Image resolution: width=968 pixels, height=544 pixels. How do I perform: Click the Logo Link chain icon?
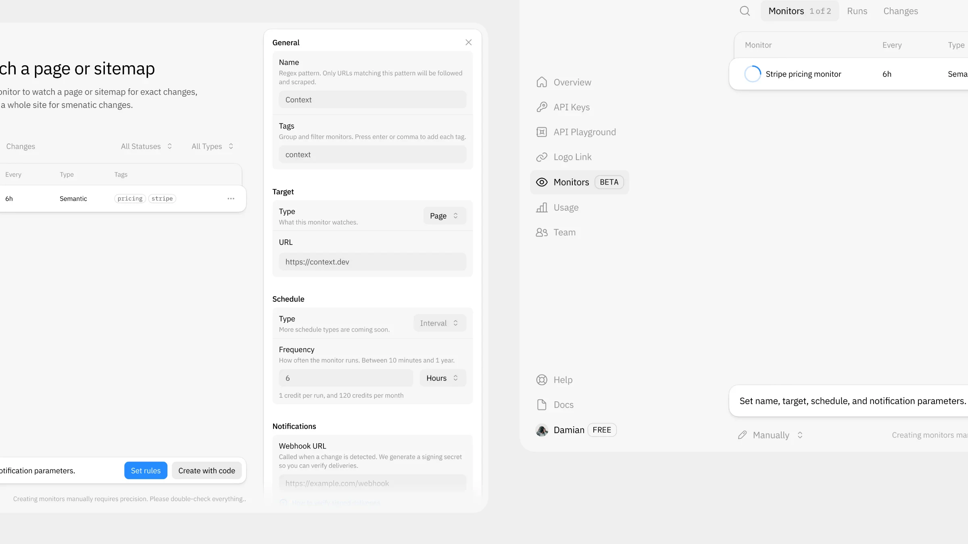(542, 157)
